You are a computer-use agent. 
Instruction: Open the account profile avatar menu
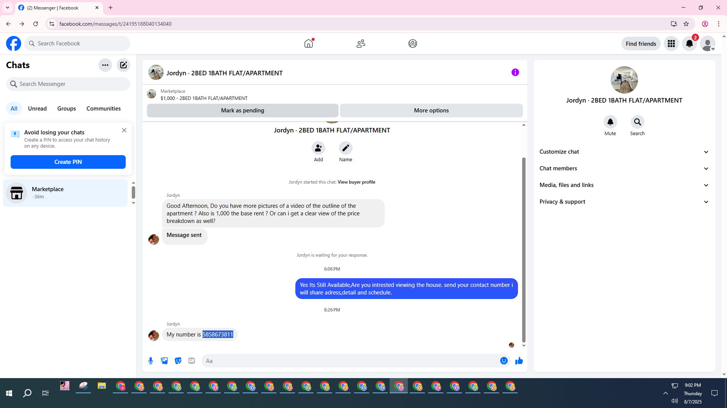click(707, 44)
